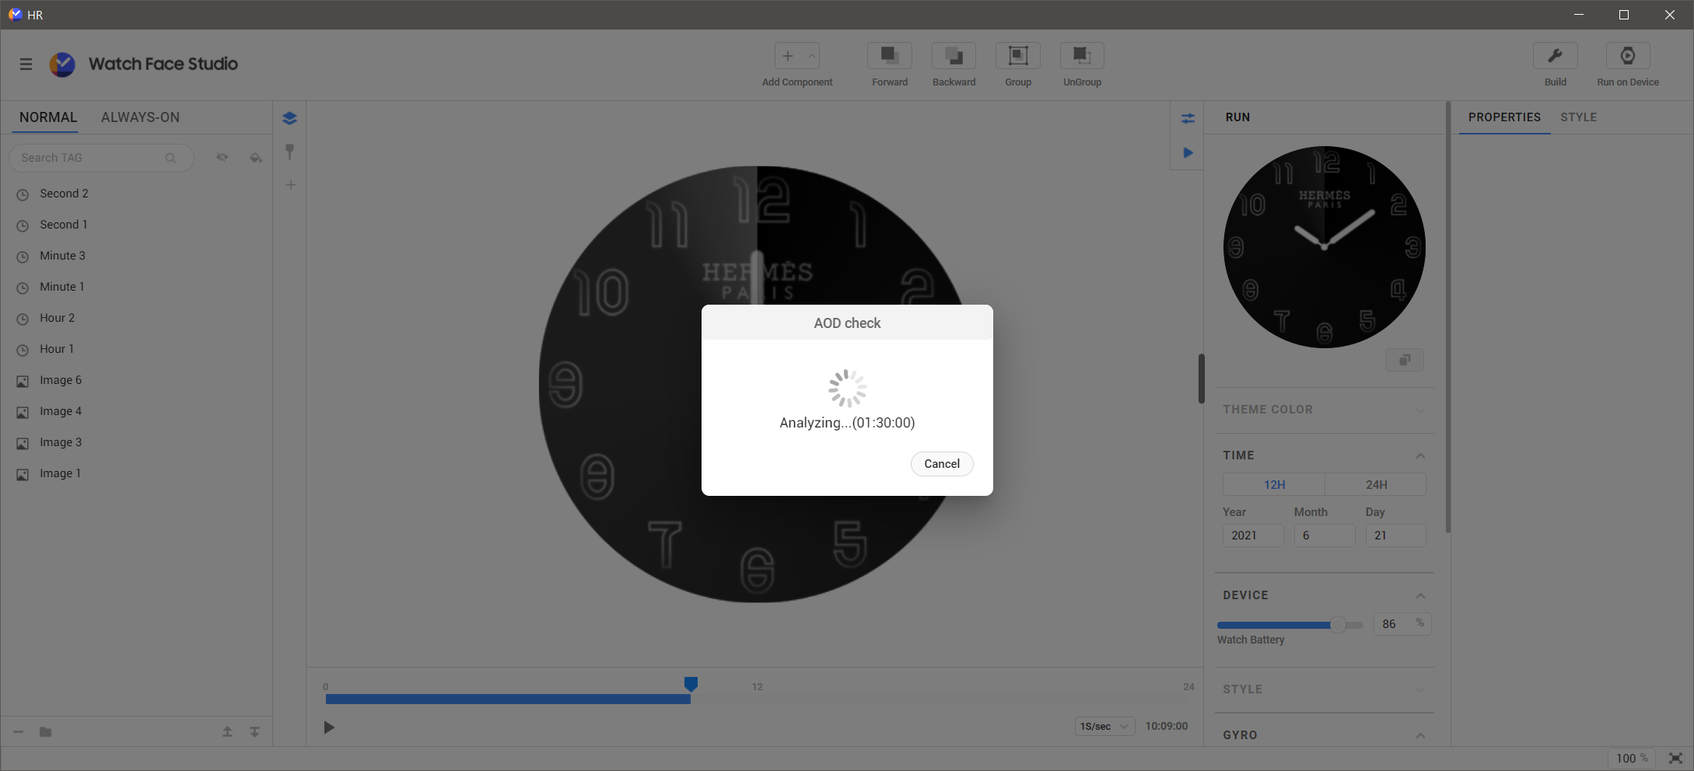
Task: Click the run panel scrollbar
Action: 1448,317
